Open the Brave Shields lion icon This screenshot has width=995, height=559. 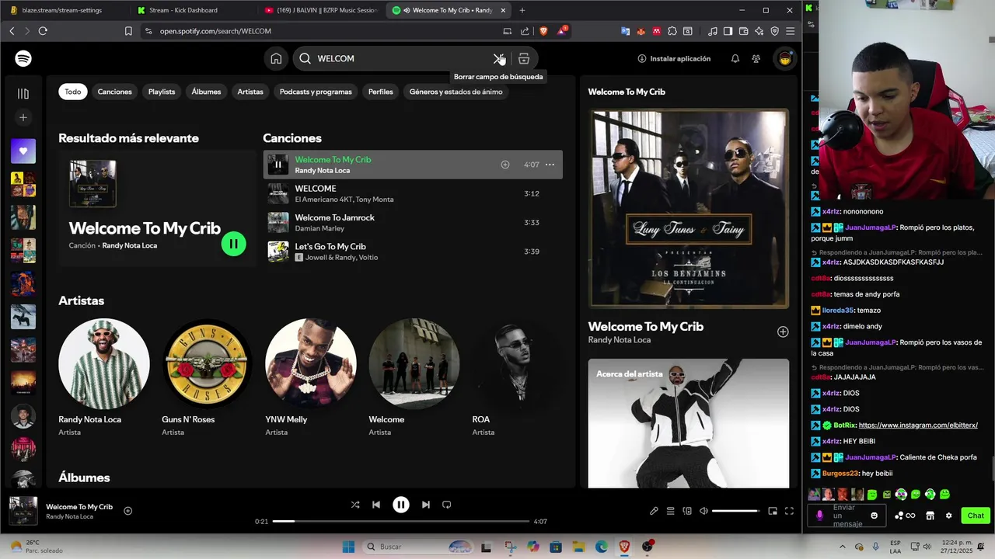[x=543, y=31]
